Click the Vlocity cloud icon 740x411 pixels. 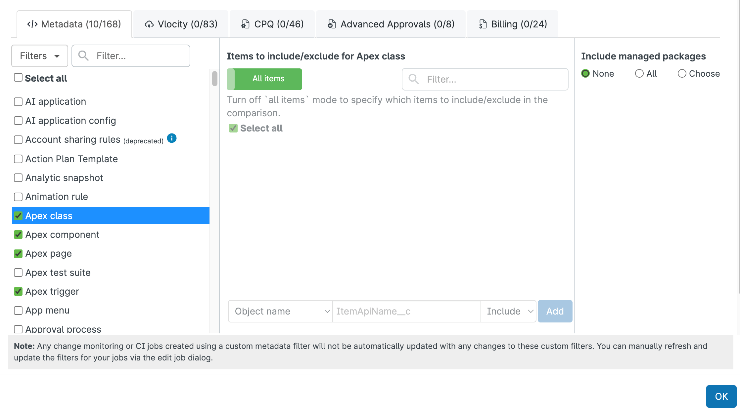point(149,24)
